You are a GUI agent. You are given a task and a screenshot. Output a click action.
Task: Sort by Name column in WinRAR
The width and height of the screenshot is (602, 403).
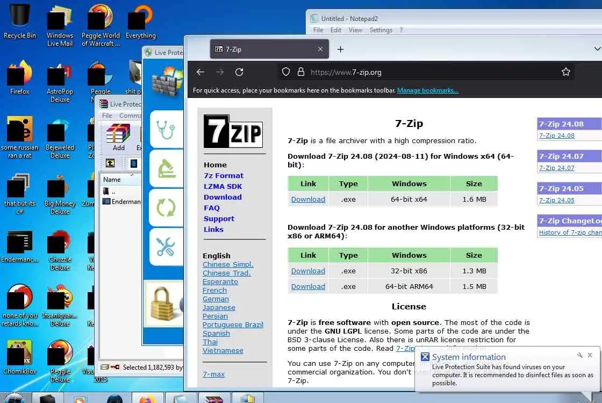click(120, 179)
